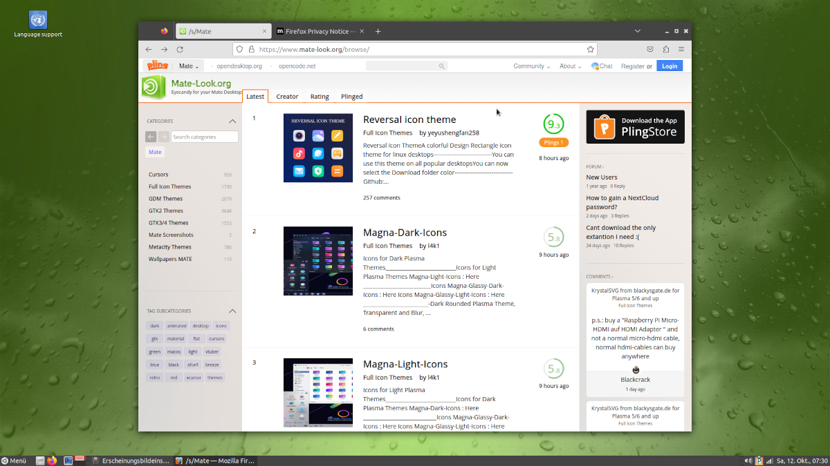Reload the current page
Screen dimensions: 830x466
(180, 50)
